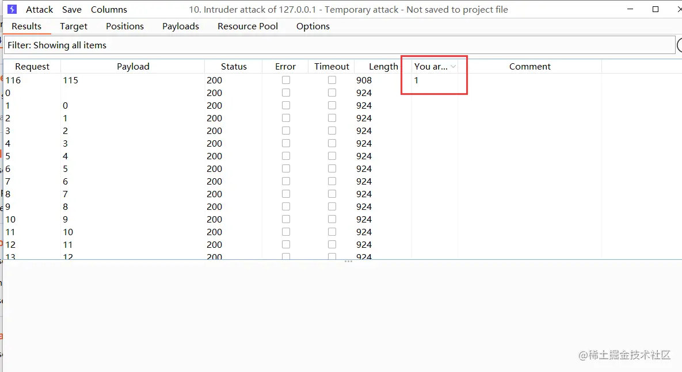Toggle Timeout checkbox for request 2
Screen dimensions: 682x372
point(332,118)
